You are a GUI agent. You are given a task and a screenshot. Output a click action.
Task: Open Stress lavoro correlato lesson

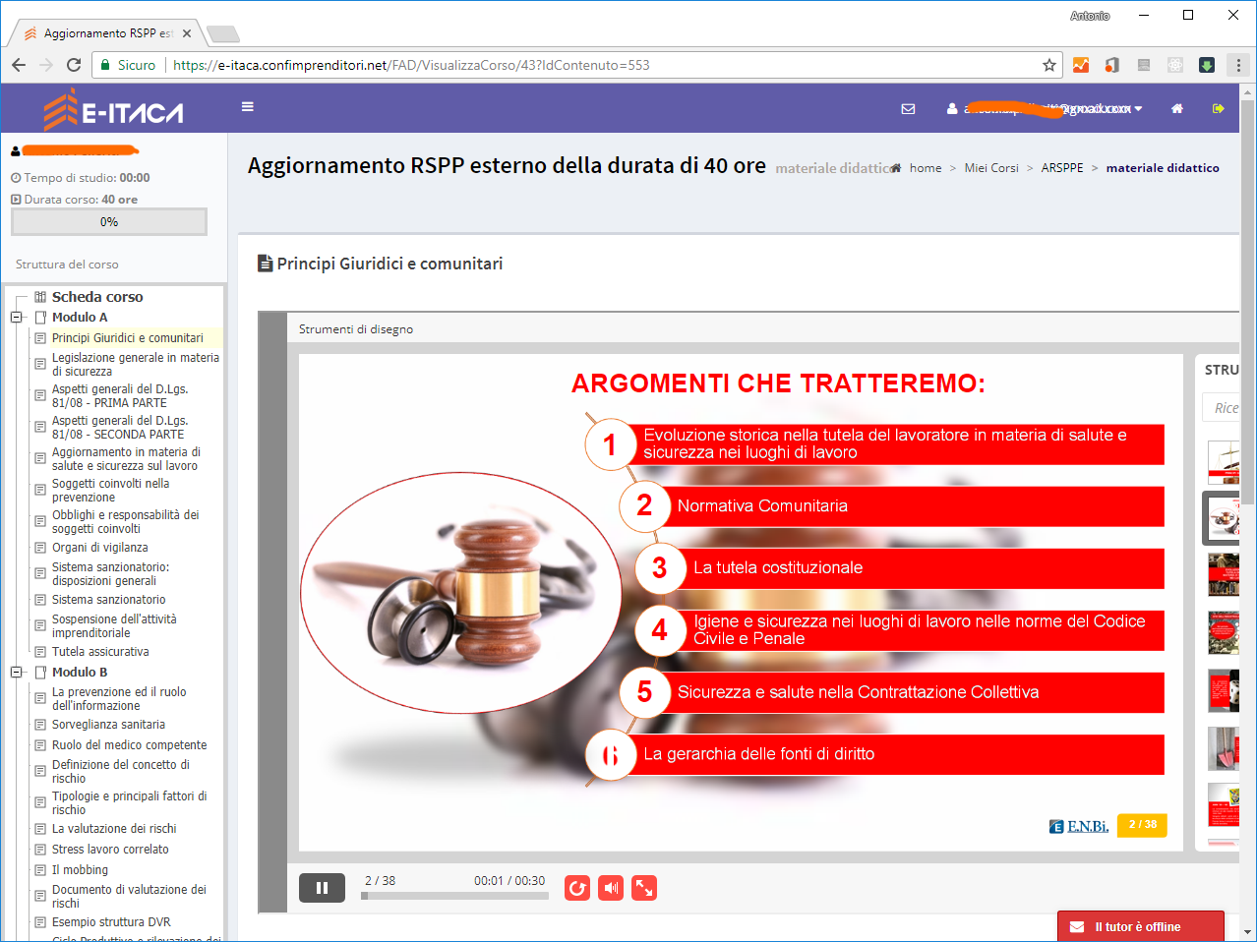(110, 850)
